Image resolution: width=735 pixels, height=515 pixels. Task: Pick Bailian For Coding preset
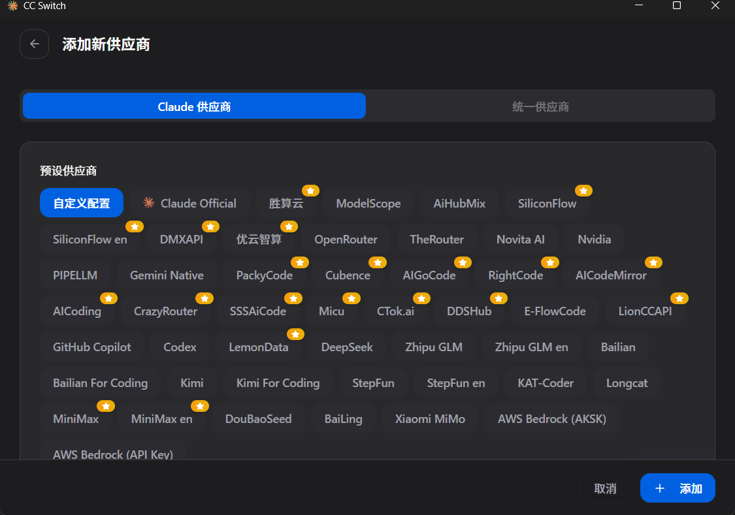pyautogui.click(x=101, y=382)
